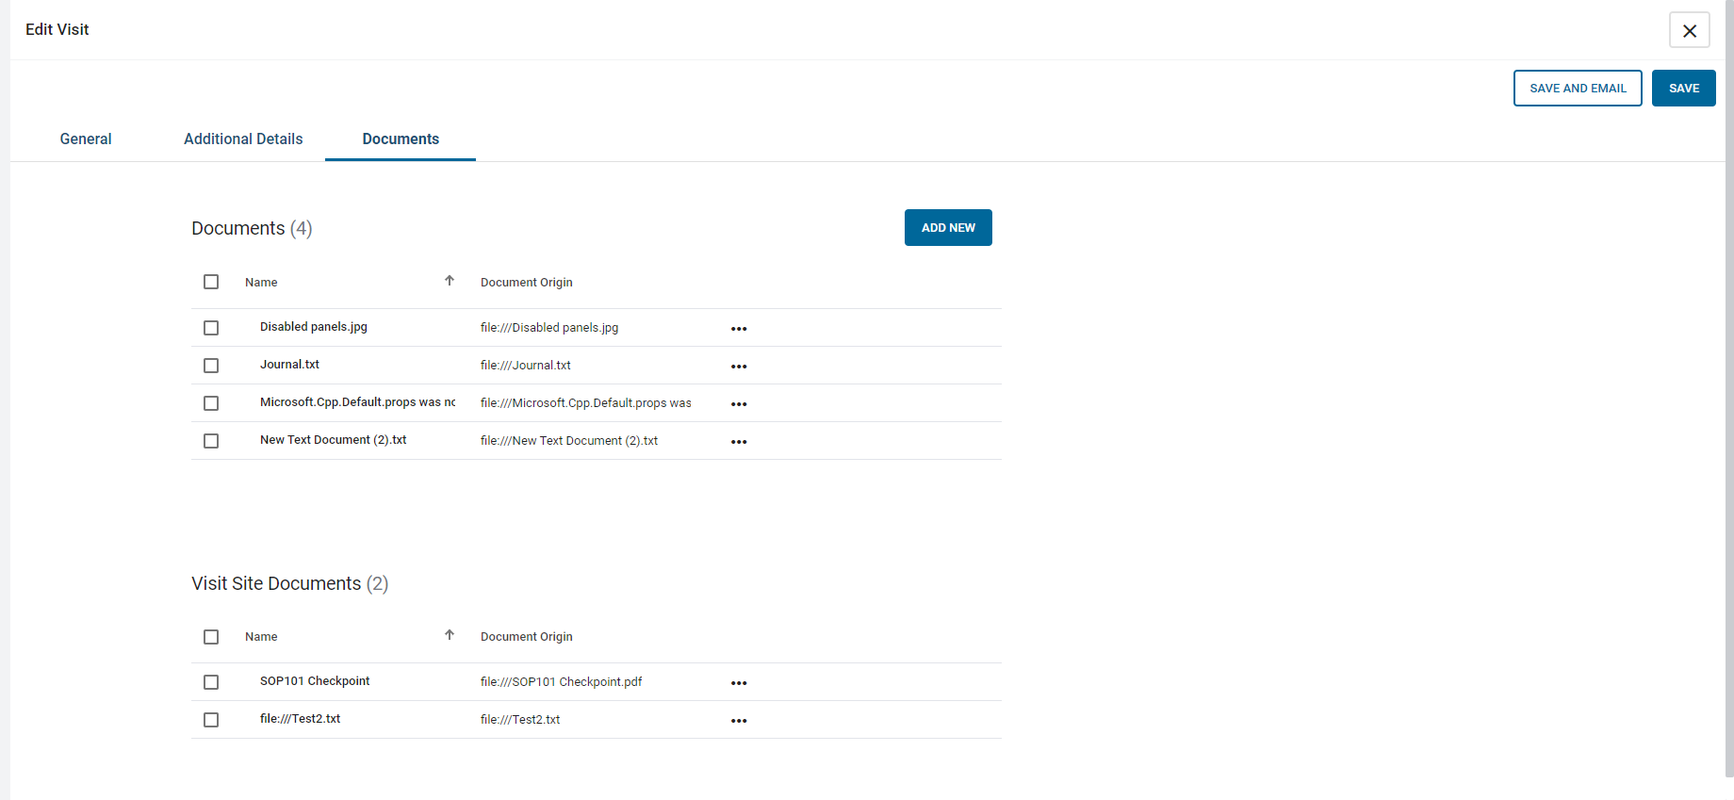Click origin file:///SOP101 Checkpoint.pdf
The image size is (1734, 800).
561,682
